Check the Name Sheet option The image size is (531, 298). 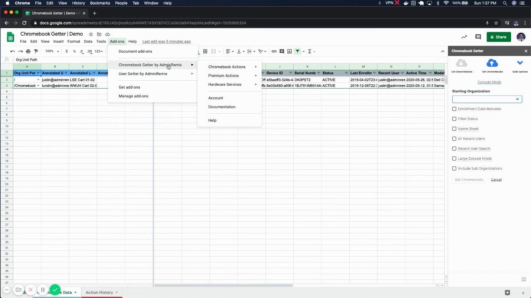454,129
